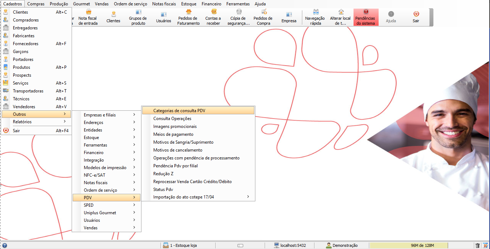Image resolution: width=490 pixels, height=249 pixels.
Task: Select Prospects menu entry
Action: [37, 75]
